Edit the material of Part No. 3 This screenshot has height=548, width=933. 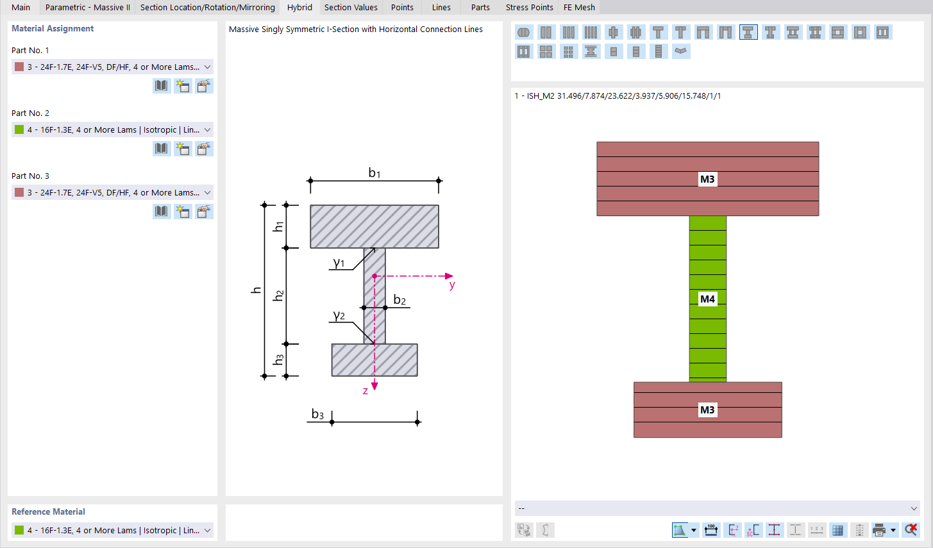coord(204,211)
